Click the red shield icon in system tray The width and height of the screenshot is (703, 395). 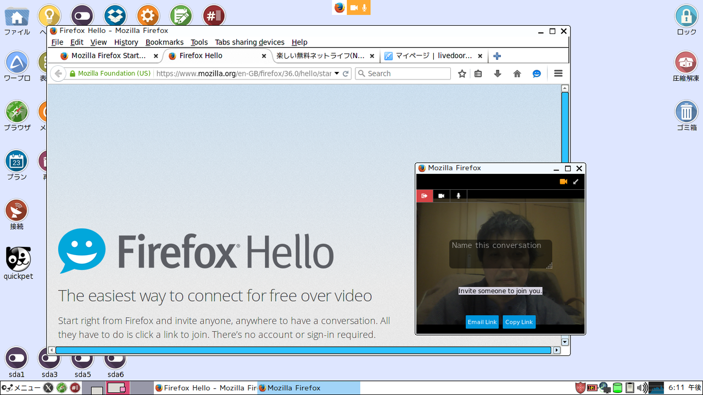580,388
